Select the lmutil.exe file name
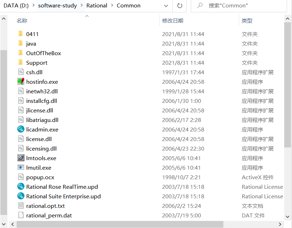This screenshot has width=292, height=228. click(x=39, y=168)
